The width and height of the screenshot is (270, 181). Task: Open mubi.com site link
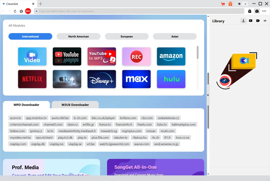(167, 131)
